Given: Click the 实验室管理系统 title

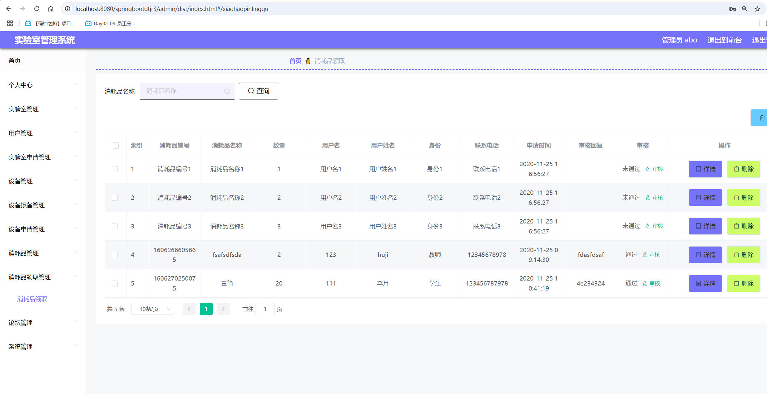Looking at the screenshot, I should tap(45, 40).
